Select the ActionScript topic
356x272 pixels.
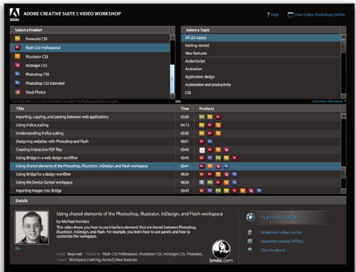pyautogui.click(x=261, y=61)
